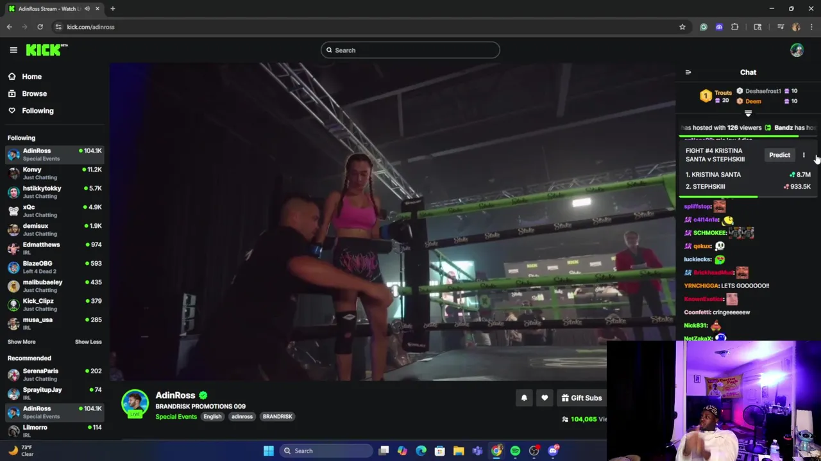Toggle follow heart button

point(545,398)
